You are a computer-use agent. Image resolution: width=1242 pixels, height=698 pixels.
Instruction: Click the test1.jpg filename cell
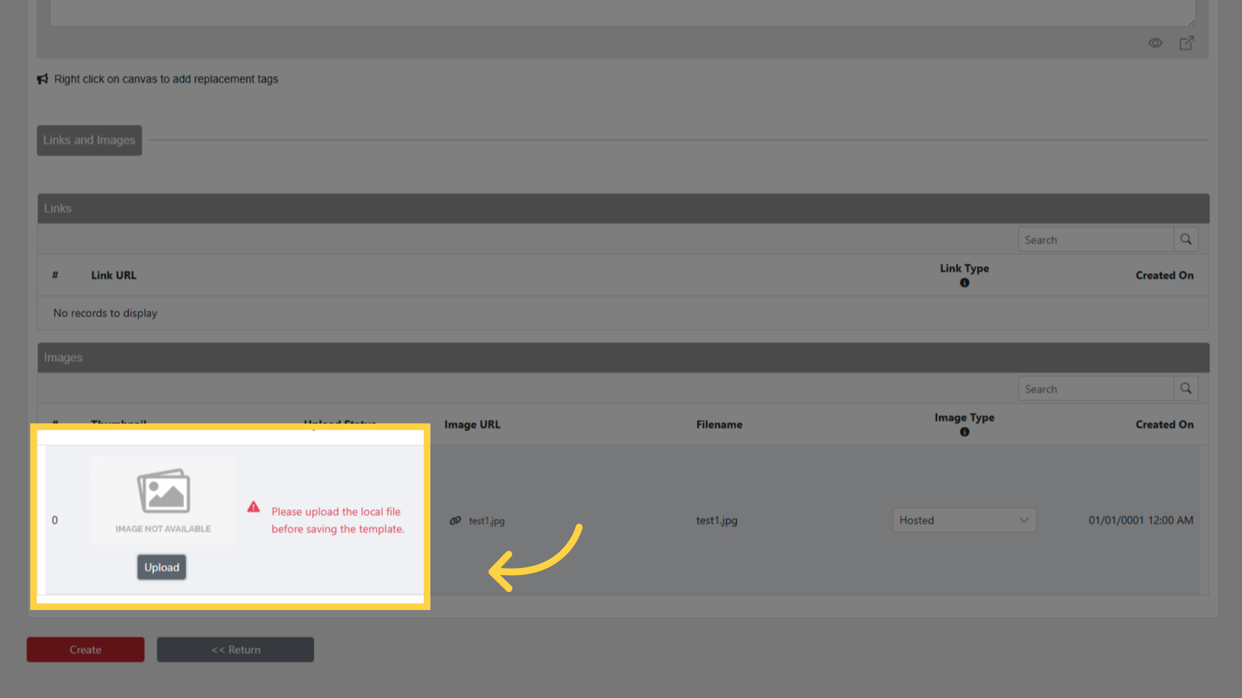pyautogui.click(x=716, y=520)
